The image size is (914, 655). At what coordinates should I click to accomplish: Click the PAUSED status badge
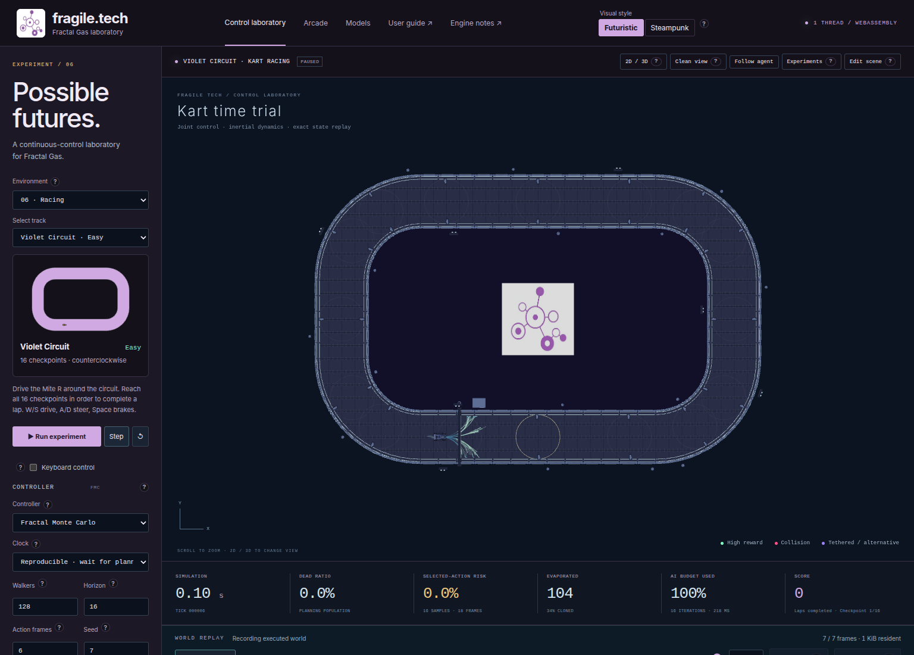coord(309,61)
